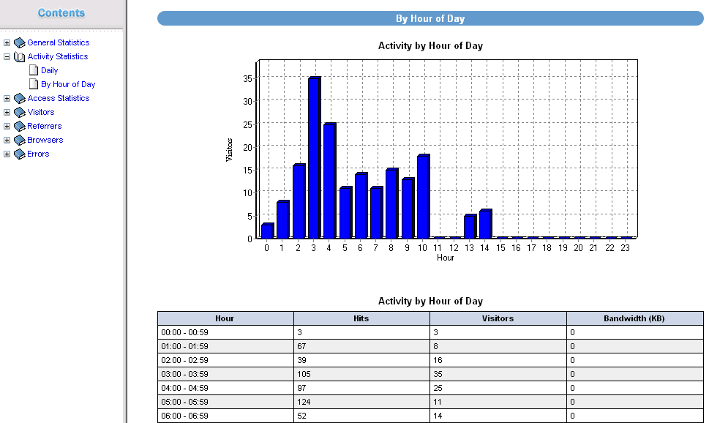709x423 pixels.
Task: Click the visitors value 35
Action: tap(438, 374)
